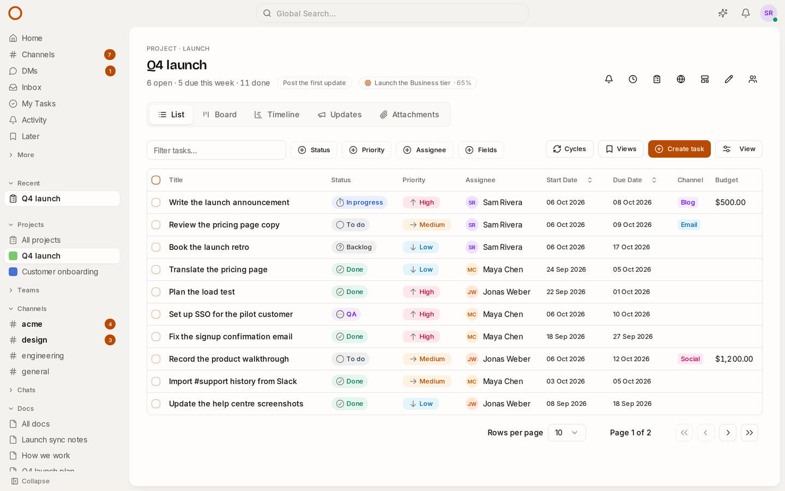Open the top bar notifications bell
This screenshot has width=785, height=491.
(746, 13)
